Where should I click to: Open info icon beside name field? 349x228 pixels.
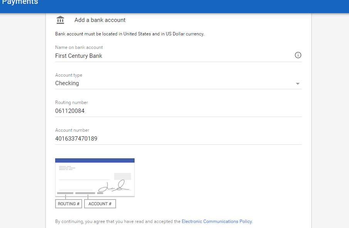pyautogui.click(x=298, y=55)
